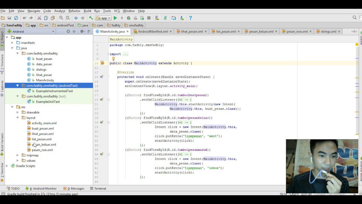Viewport: 362px width, 204px height.
Task: Click the Copy icon in toolbar
Action: tap(46, 18)
